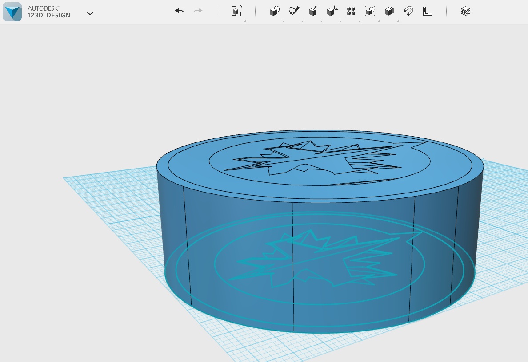Open the Sketch pencil tool

[294, 11]
